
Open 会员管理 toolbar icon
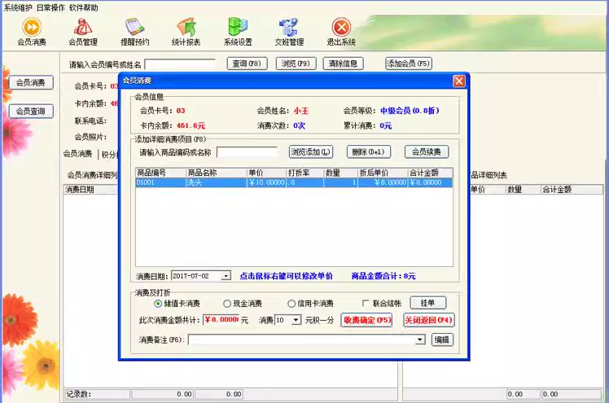[83, 32]
